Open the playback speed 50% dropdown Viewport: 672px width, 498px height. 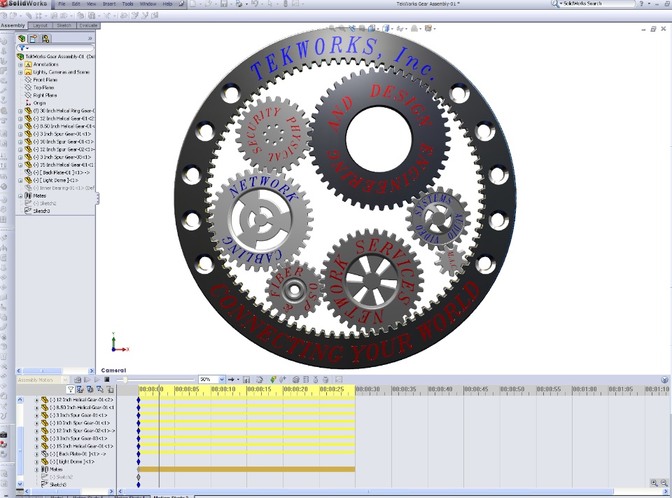coord(222,380)
